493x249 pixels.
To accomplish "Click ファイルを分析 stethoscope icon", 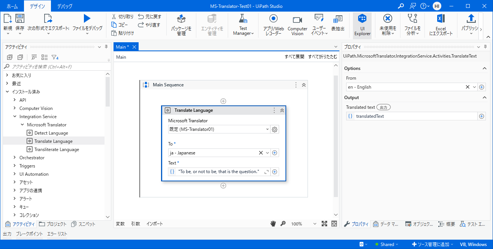I will [412, 18].
